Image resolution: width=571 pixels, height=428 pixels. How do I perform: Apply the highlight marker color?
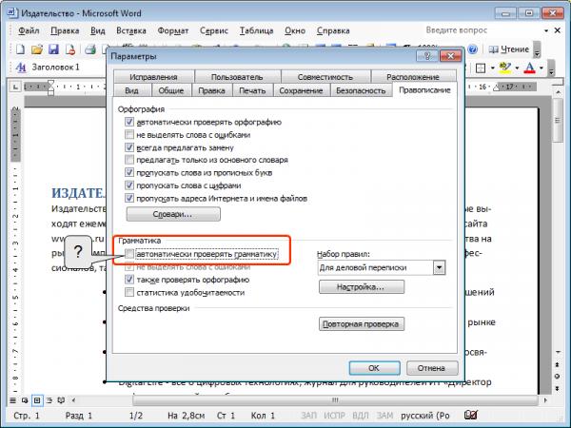505,68
